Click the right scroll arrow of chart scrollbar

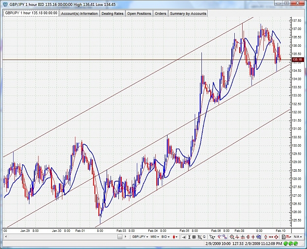pyautogui.click(x=126, y=237)
